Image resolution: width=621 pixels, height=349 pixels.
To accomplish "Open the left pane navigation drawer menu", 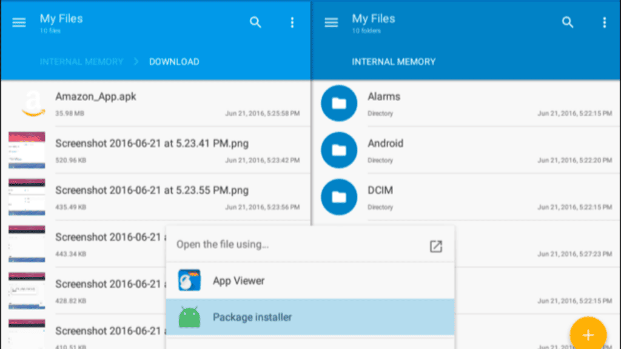I will [x=18, y=22].
